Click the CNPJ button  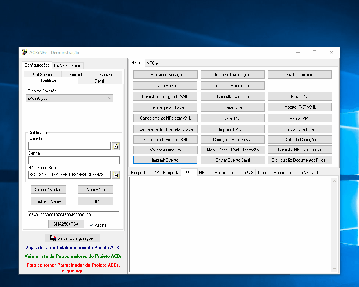point(95,201)
